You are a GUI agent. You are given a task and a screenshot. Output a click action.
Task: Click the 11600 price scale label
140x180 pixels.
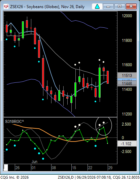(x=127, y=65)
